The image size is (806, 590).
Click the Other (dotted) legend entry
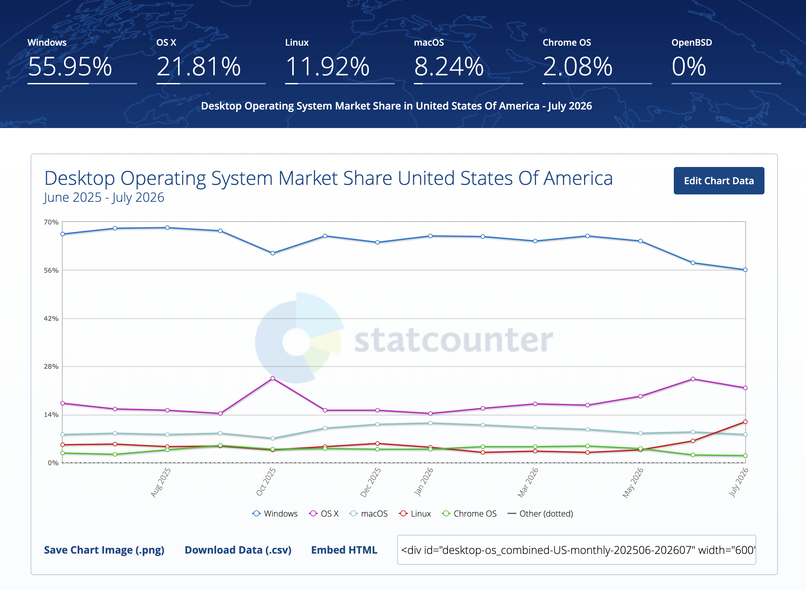pyautogui.click(x=540, y=514)
